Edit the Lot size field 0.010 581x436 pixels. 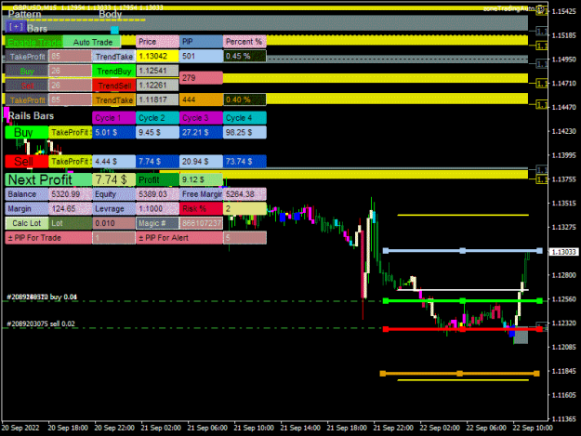click(114, 223)
